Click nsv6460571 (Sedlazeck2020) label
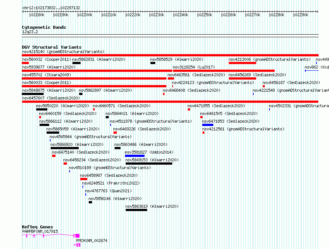 click(x=122, y=106)
